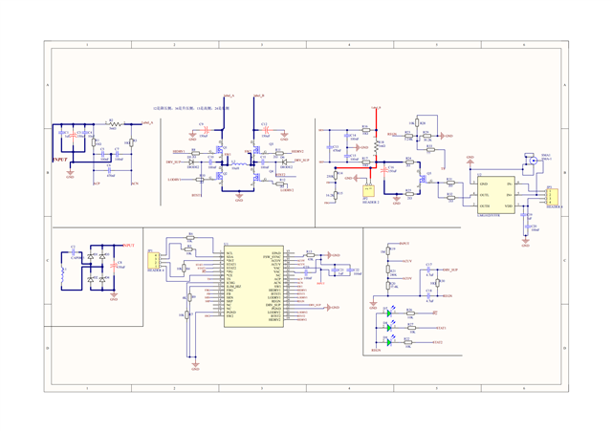Screen dimensions: 612x432
Task: Select the yellow JP1 HEADER 4 connector
Action: pos(153,260)
